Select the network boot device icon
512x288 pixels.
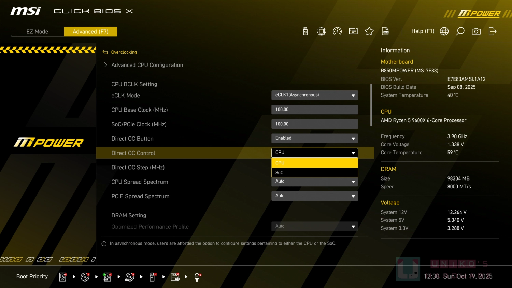tap(197, 277)
